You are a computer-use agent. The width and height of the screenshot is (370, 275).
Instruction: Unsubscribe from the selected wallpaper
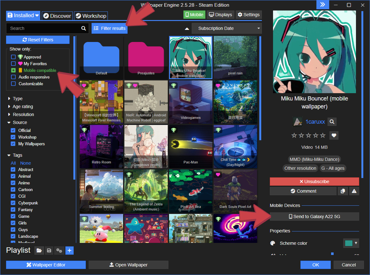(x=314, y=182)
